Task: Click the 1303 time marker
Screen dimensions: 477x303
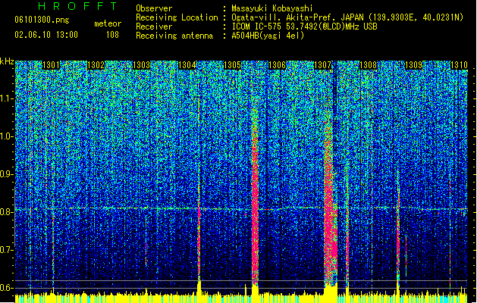Action: tap(142, 65)
